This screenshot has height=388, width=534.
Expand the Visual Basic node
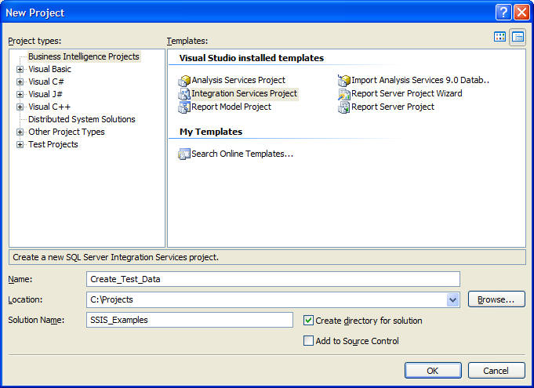[x=20, y=70]
